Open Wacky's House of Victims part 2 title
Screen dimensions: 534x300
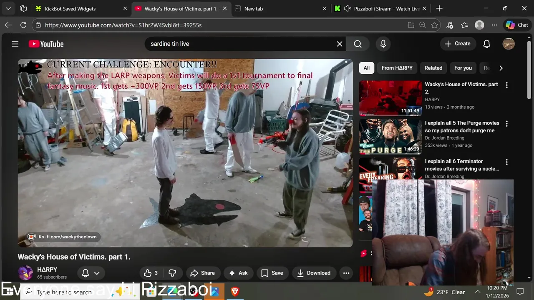pos(461,88)
